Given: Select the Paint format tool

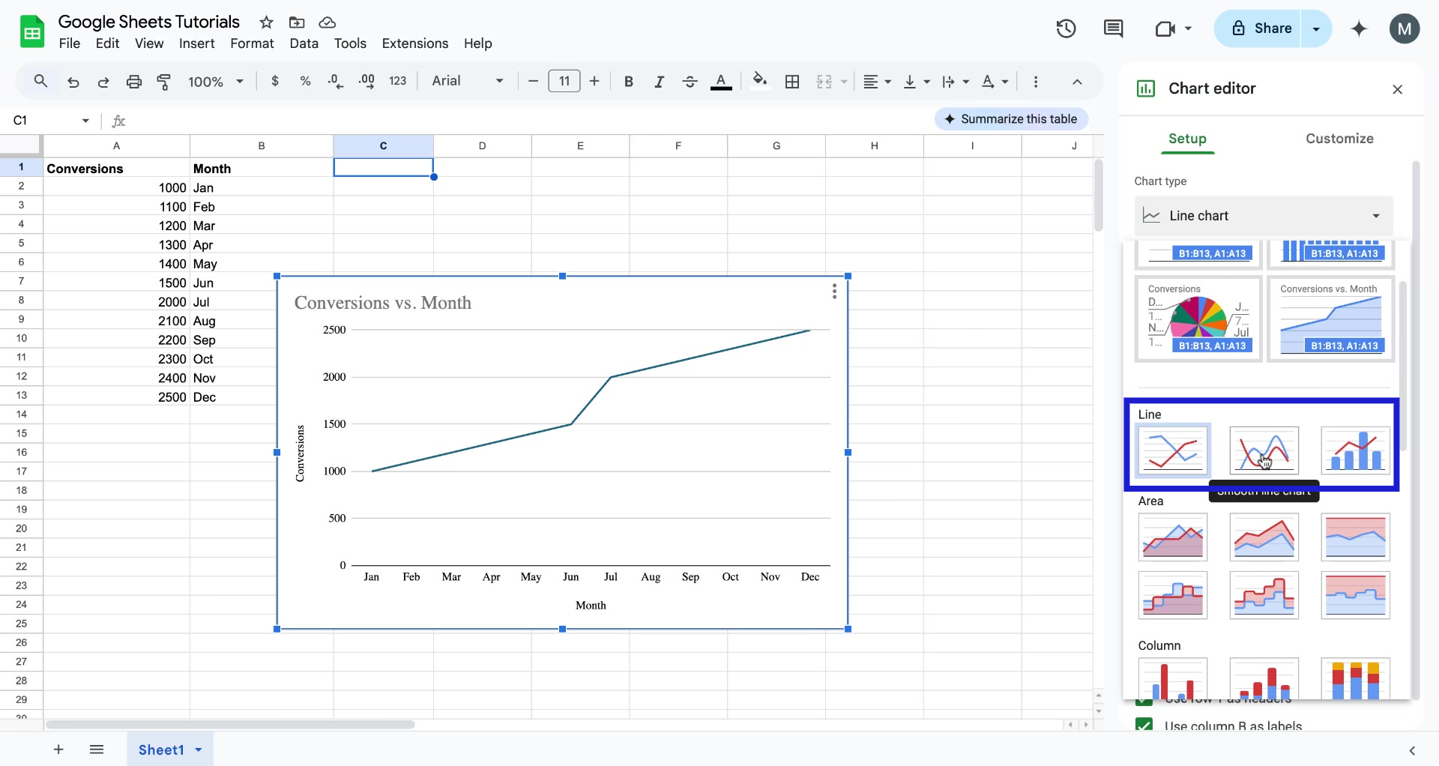Looking at the screenshot, I should 164,82.
